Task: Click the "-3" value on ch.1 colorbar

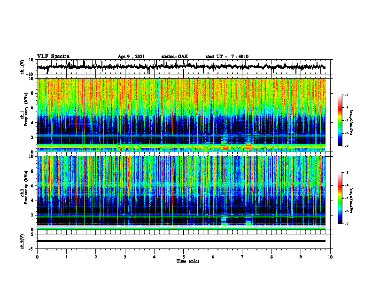Action: pos(347,95)
